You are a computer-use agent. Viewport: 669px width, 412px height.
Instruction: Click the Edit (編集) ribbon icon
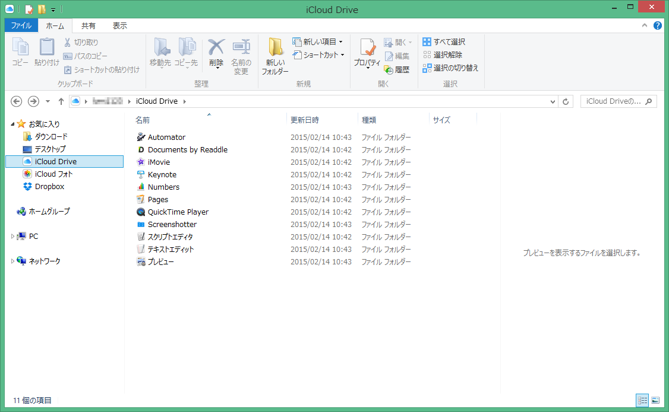389,56
